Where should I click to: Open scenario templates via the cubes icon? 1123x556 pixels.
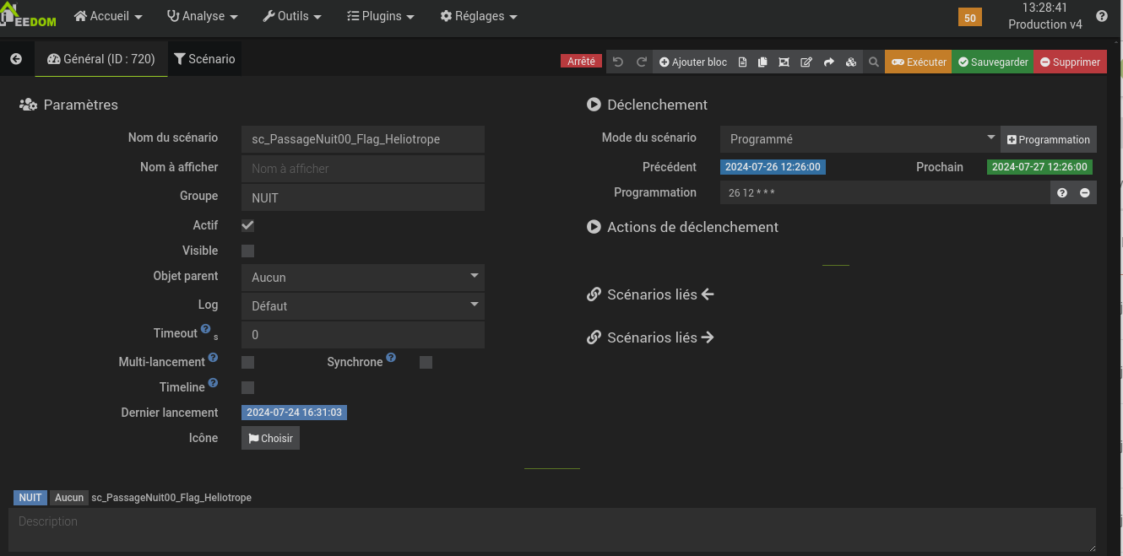[851, 62]
